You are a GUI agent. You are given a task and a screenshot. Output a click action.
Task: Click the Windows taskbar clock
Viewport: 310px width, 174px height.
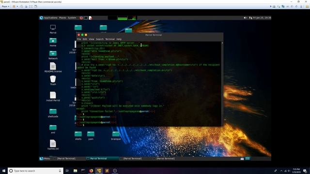click(296, 171)
